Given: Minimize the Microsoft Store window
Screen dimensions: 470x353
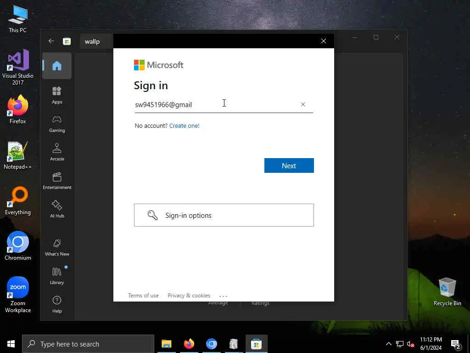Looking at the screenshot, I should pos(355,37).
